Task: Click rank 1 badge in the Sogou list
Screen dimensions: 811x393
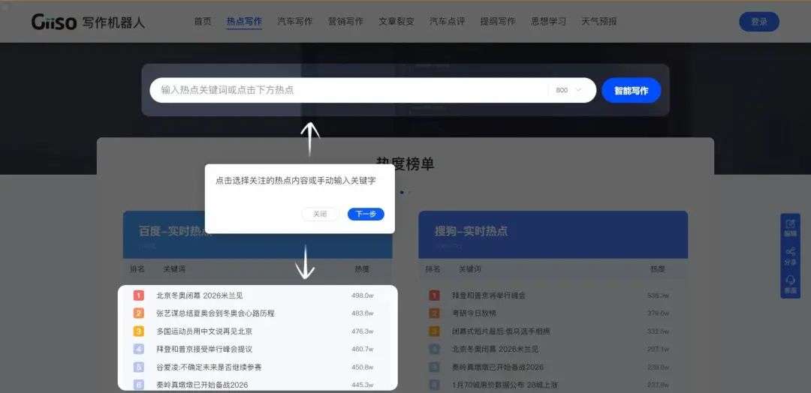Action: point(435,295)
